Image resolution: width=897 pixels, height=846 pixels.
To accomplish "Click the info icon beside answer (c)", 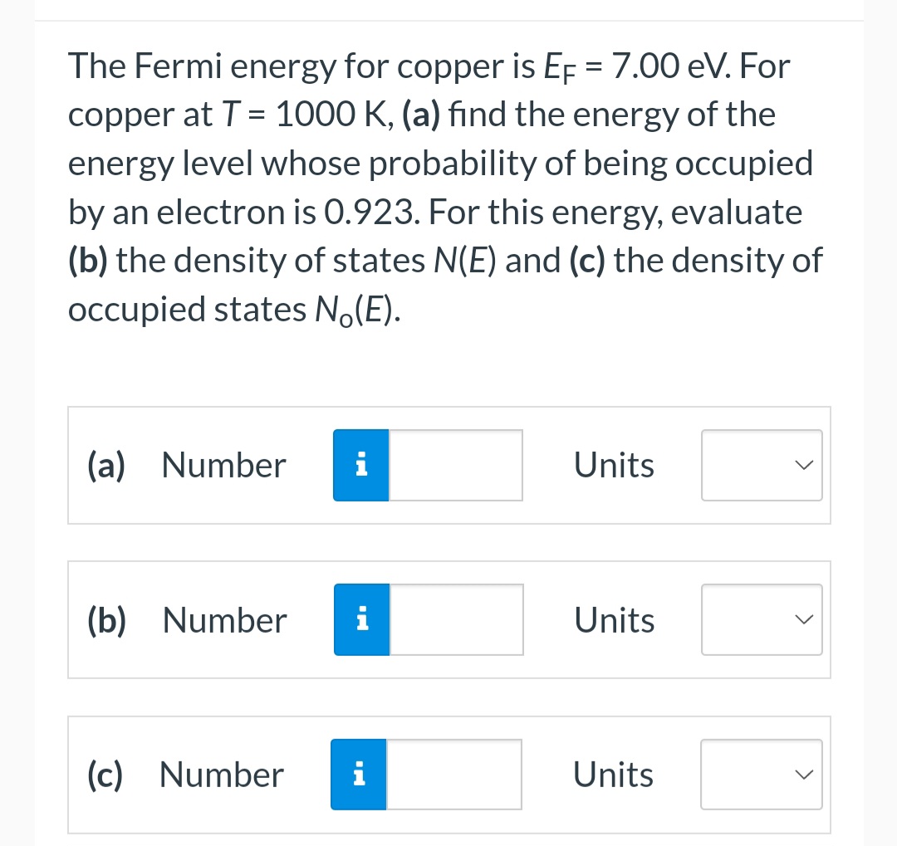I will (358, 774).
